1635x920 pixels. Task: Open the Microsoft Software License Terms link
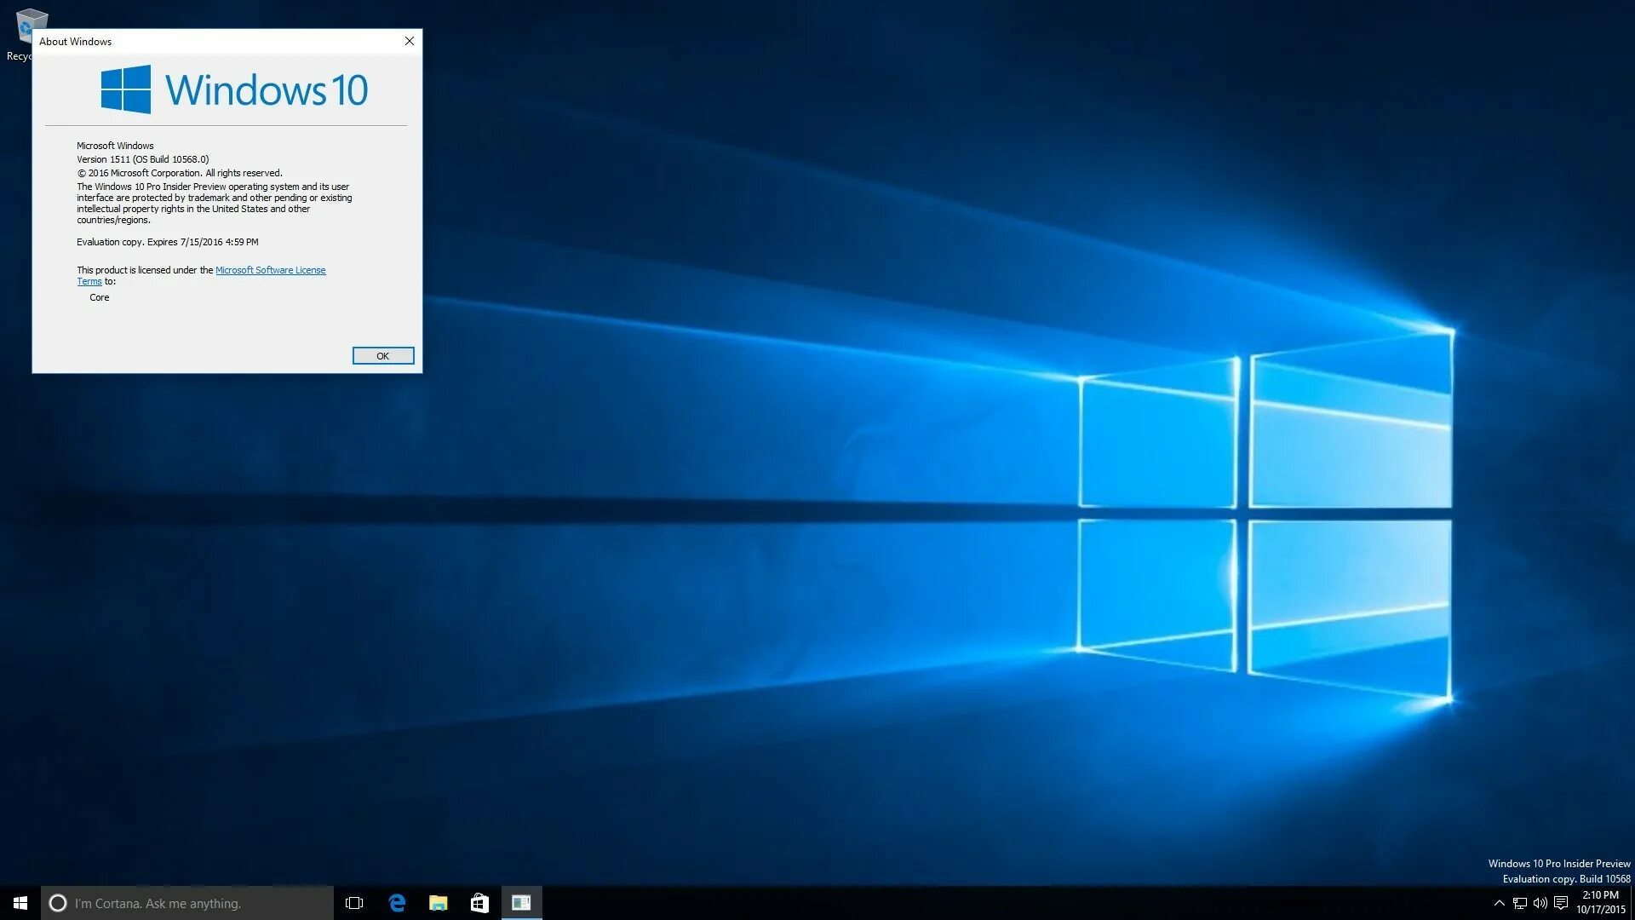point(270,270)
